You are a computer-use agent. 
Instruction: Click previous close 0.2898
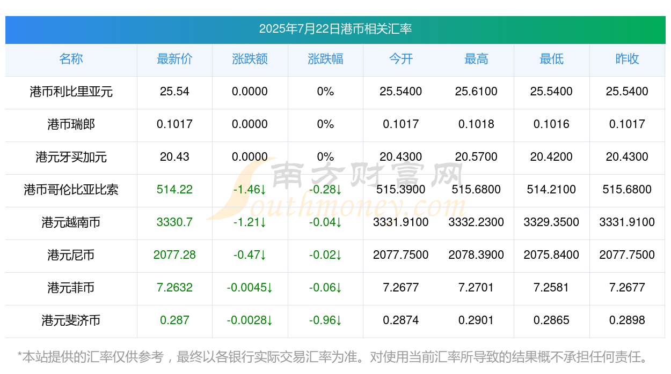pos(627,320)
